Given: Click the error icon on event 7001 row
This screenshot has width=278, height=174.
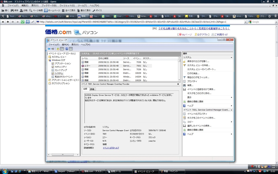Looking at the screenshot, I should click(83, 66).
